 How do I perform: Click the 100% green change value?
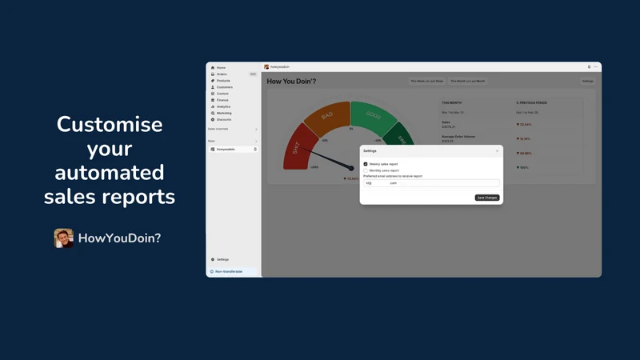click(x=522, y=168)
